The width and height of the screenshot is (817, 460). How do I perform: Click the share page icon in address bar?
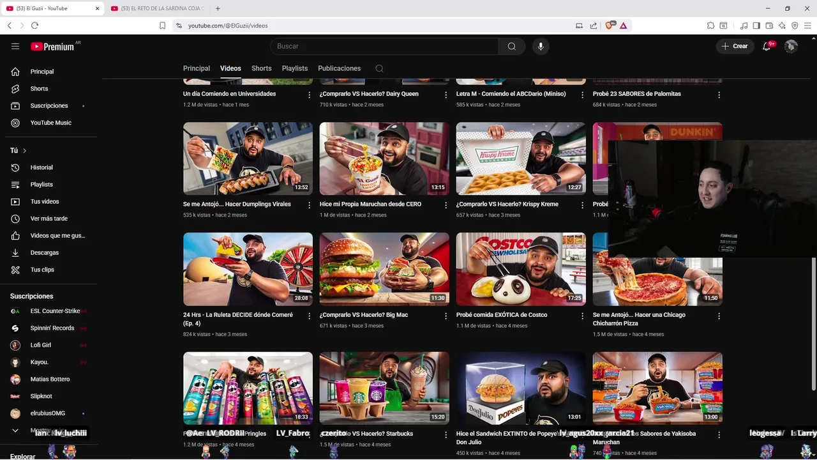coord(594,26)
